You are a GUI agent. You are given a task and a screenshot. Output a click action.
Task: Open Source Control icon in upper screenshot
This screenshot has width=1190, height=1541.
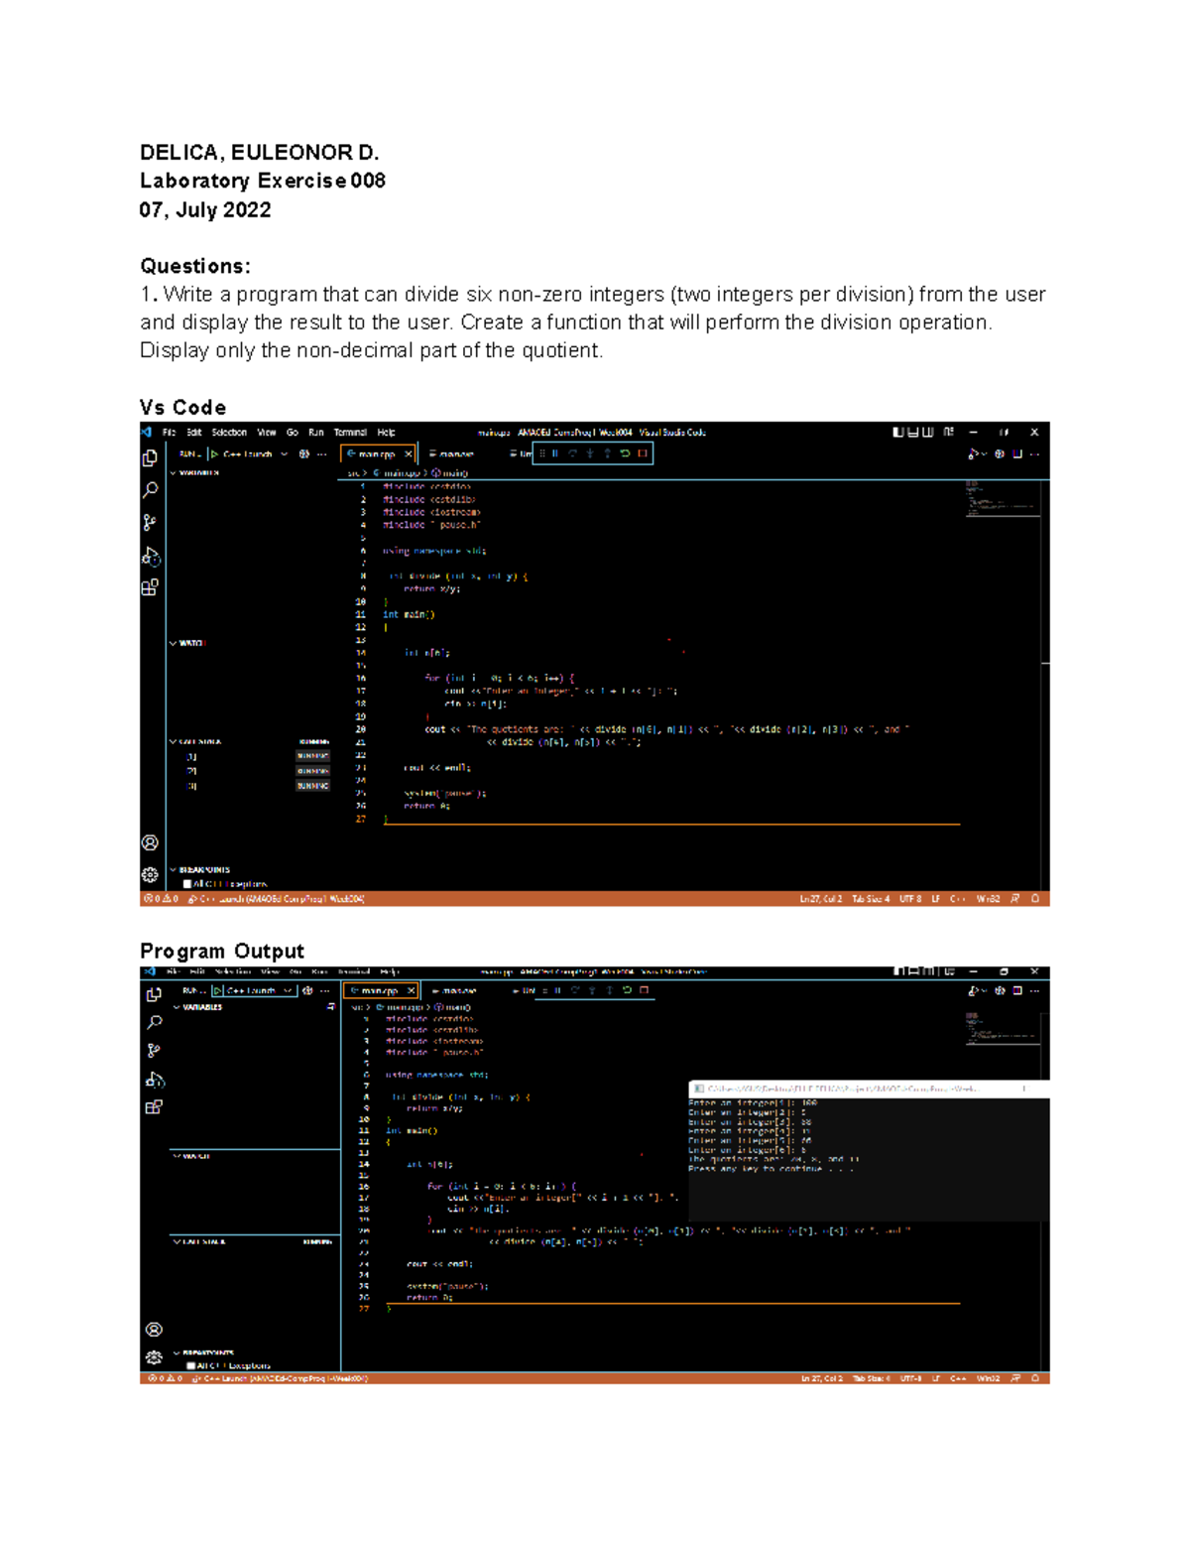[x=150, y=523]
